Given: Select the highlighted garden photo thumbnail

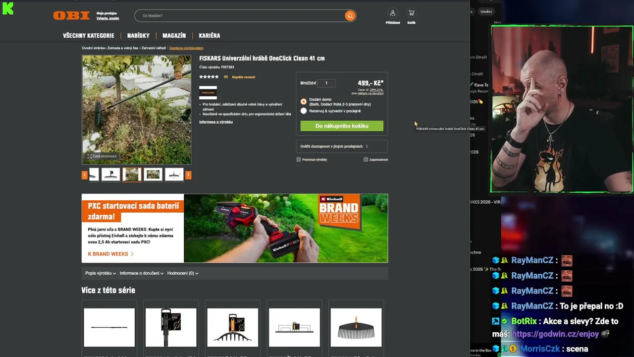Looking at the screenshot, I should (x=132, y=175).
